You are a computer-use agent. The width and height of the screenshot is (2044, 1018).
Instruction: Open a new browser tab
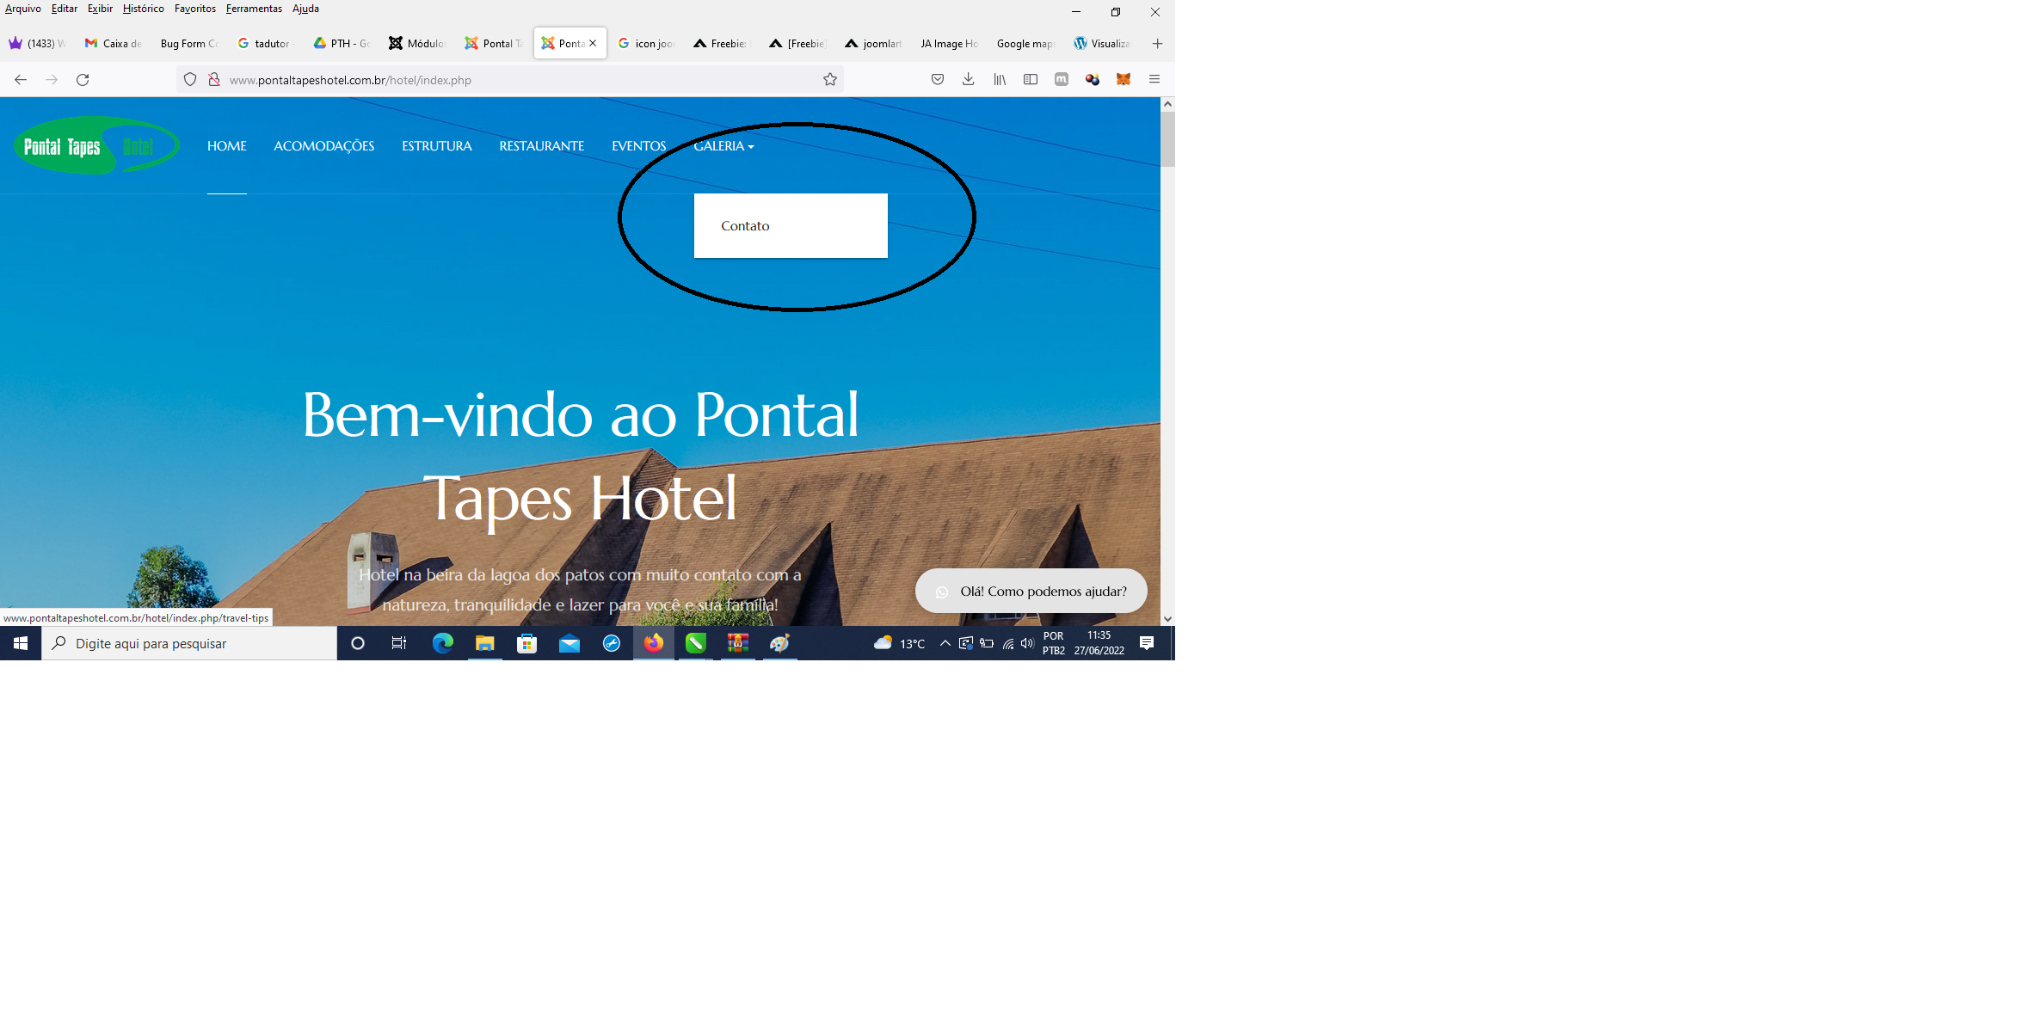pos(1157,44)
